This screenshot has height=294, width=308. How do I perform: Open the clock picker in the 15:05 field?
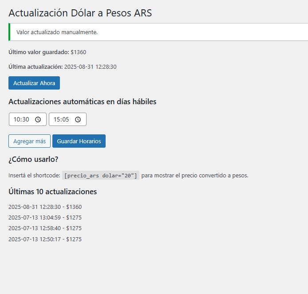pyautogui.click(x=78, y=119)
